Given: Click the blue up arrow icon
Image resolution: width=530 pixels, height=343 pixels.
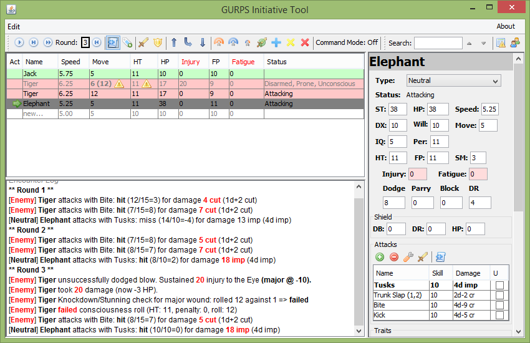Looking at the screenshot, I should tap(174, 42).
